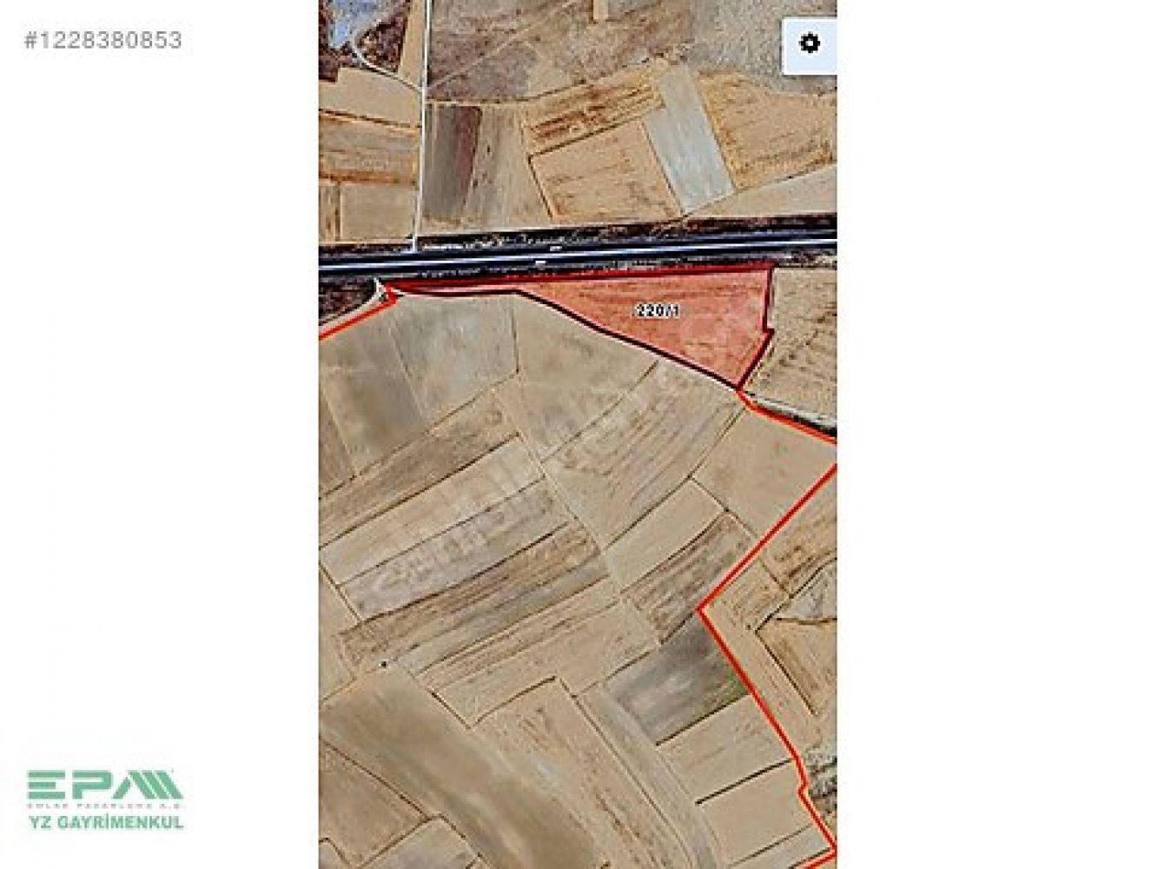Click the eastern corner of the red parcel
The image size is (1158, 869).
[x=771, y=271]
